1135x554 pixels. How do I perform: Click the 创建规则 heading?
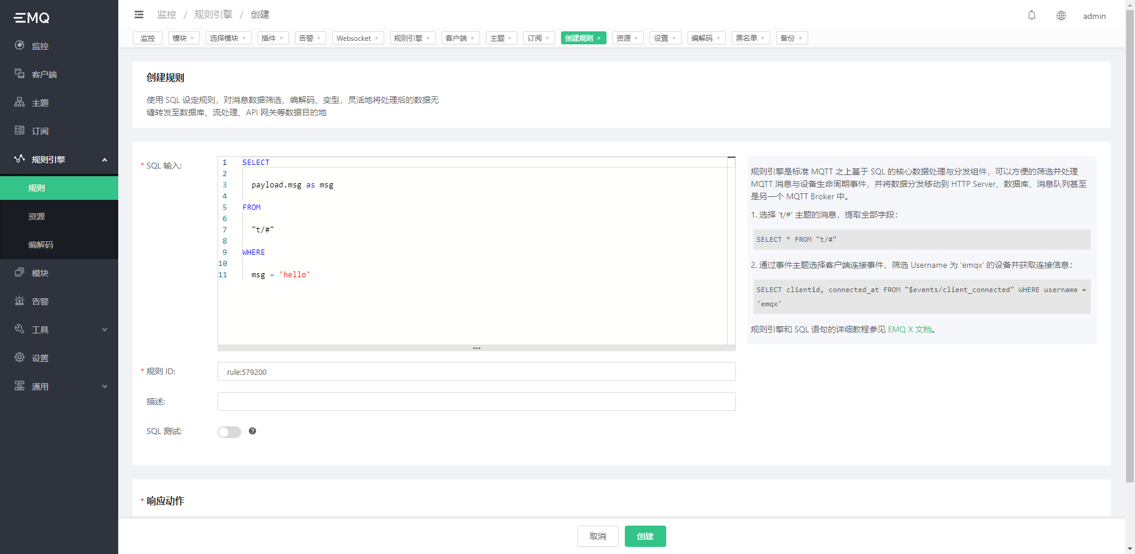(166, 77)
